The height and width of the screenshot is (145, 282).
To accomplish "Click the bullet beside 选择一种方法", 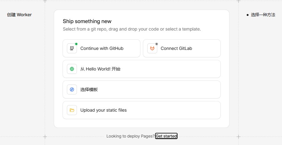I will click(x=247, y=15).
